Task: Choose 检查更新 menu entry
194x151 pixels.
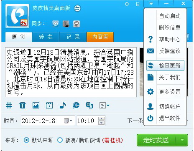Action: [x=165, y=65]
